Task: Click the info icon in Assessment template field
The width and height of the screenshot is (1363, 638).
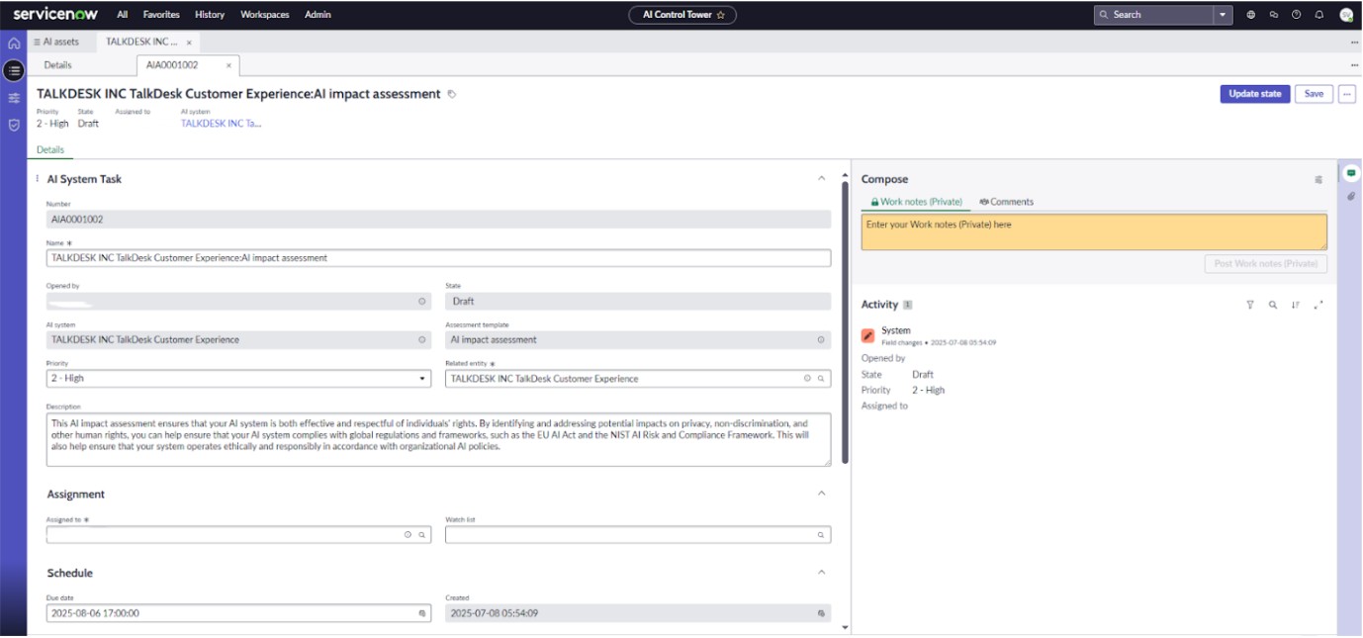Action: pos(821,339)
